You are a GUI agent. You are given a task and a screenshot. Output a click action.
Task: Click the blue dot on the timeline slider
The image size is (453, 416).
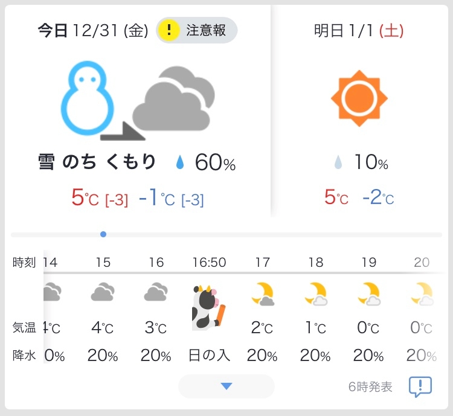pyautogui.click(x=103, y=234)
